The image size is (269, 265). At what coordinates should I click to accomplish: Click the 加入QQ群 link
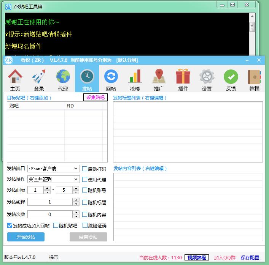[224, 257]
